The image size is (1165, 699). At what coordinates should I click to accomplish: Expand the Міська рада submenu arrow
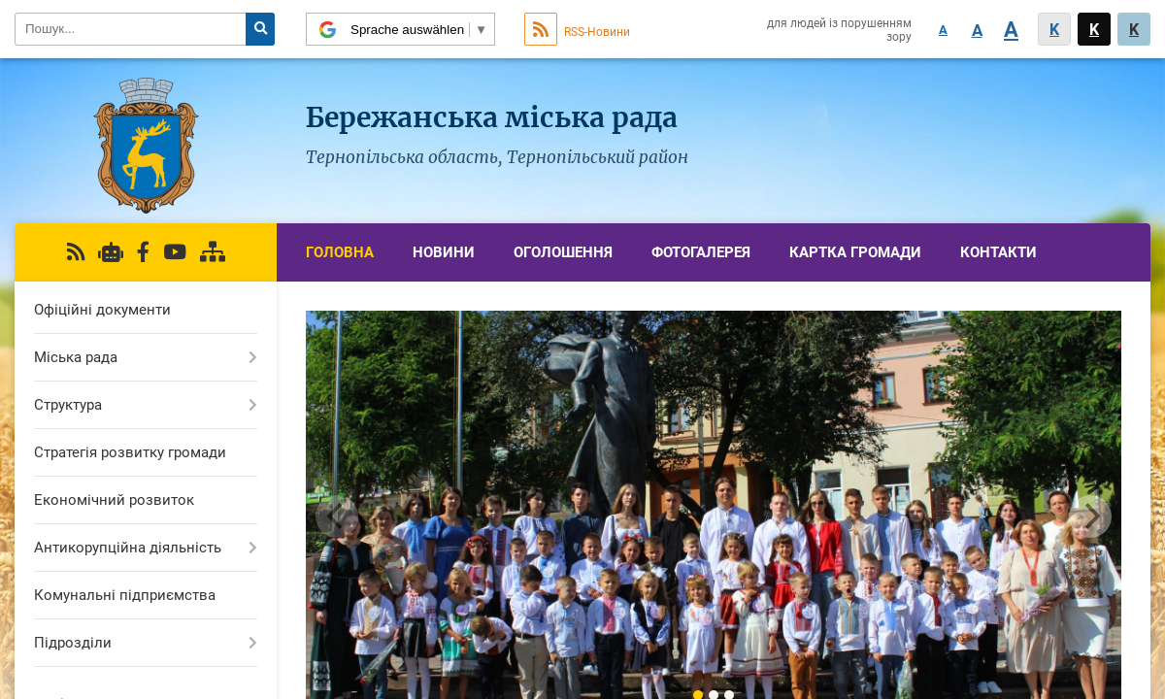252,357
